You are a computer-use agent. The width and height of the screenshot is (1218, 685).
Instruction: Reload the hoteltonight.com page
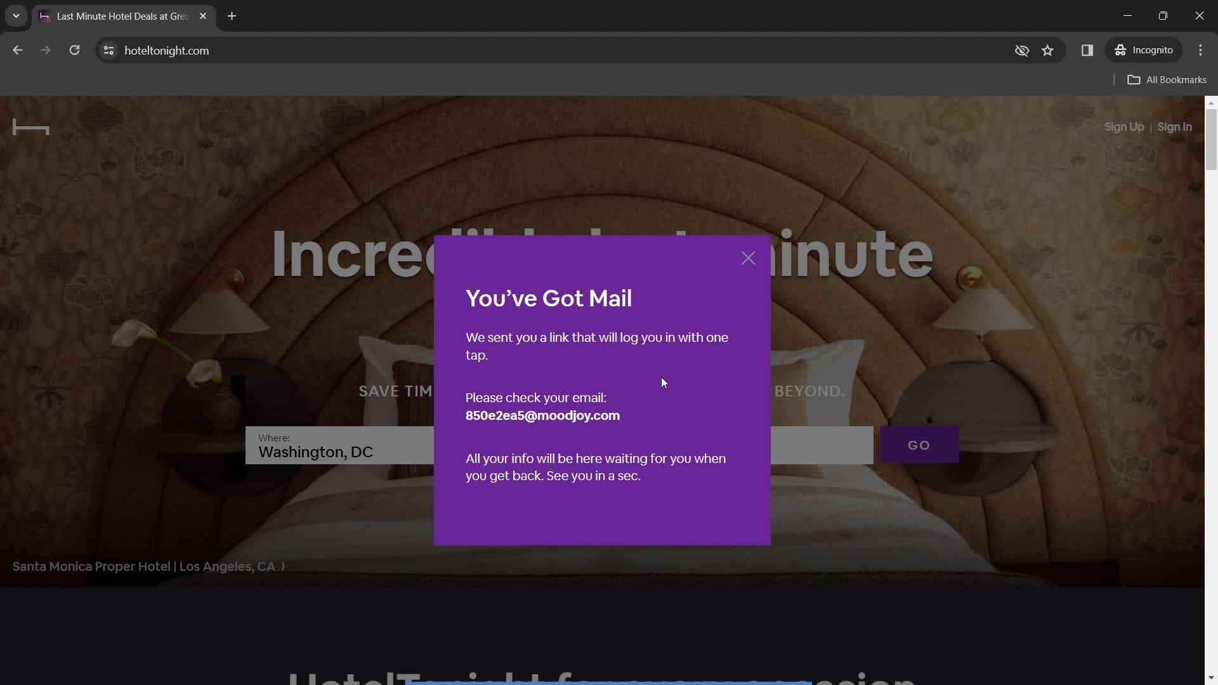coord(74,50)
